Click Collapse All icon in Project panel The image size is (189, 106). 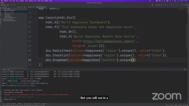22,7
